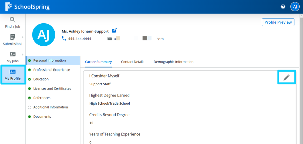Click the large AJ profile avatar
This screenshot has width=303, height=144.
[x=43, y=35]
